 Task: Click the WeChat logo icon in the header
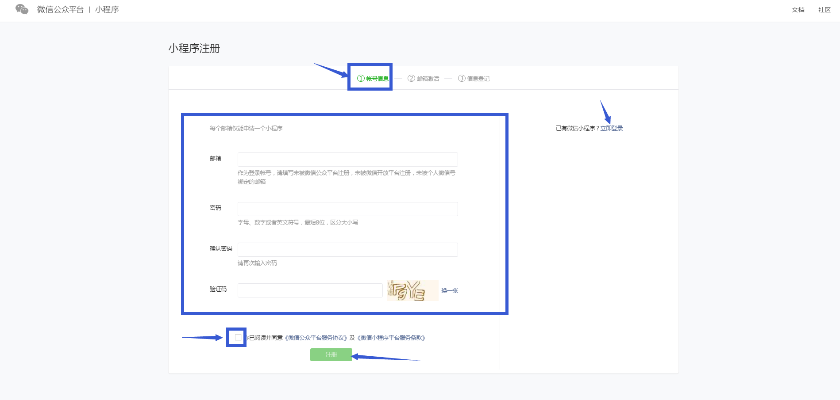click(x=22, y=9)
